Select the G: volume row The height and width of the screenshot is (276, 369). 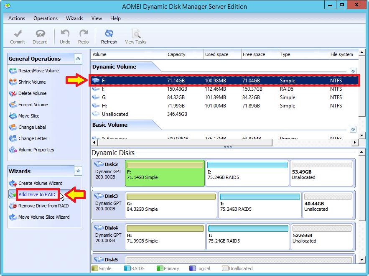pos(224,97)
